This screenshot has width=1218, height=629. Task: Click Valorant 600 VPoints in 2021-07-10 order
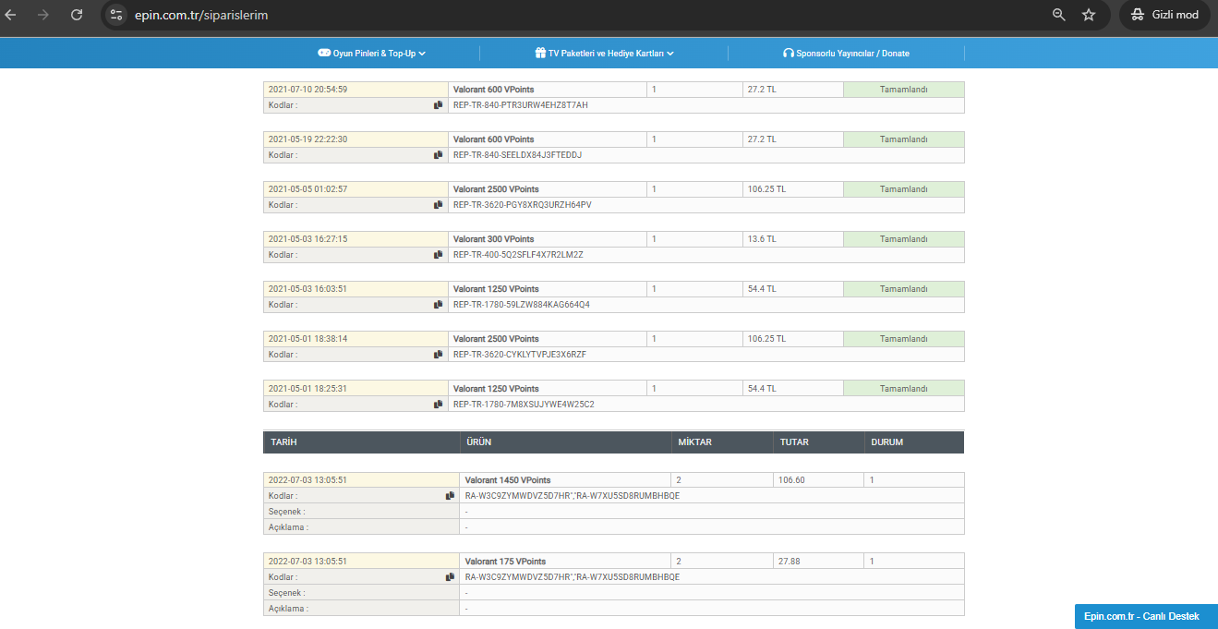click(x=493, y=90)
